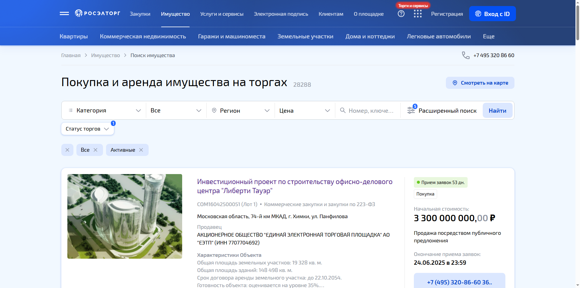Click the category list icon
Viewport: 580px width, 288px height.
(x=71, y=110)
